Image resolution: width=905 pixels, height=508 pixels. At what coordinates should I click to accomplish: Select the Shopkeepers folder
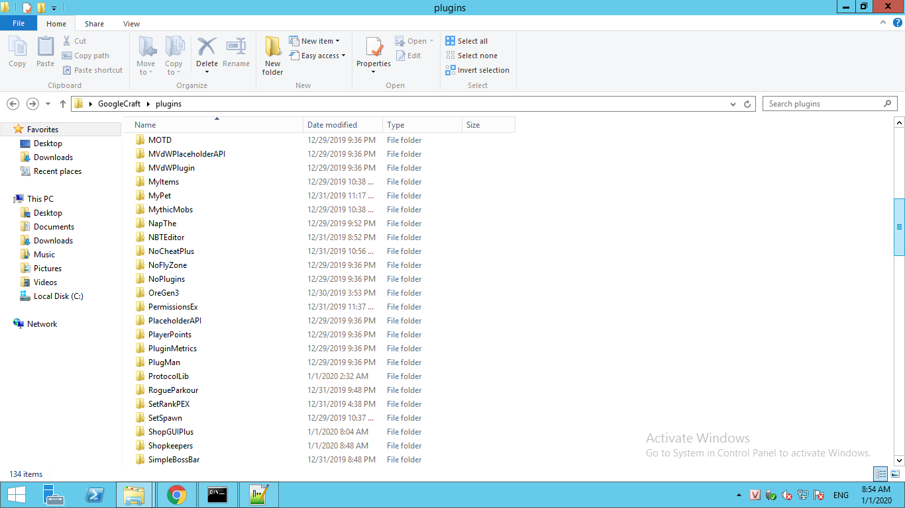click(170, 446)
